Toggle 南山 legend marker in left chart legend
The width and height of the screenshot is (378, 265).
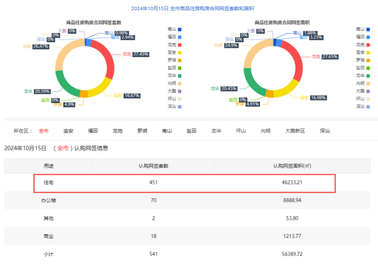179,29
